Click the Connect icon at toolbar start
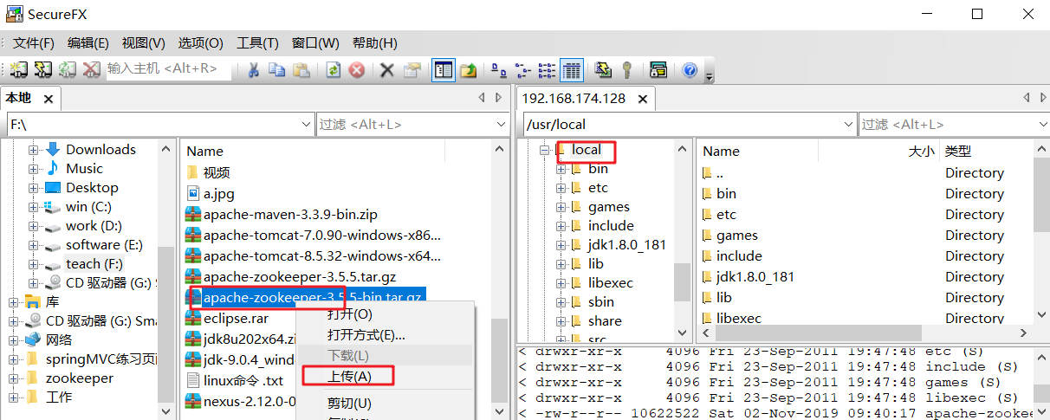1050x420 pixels. tap(18, 70)
